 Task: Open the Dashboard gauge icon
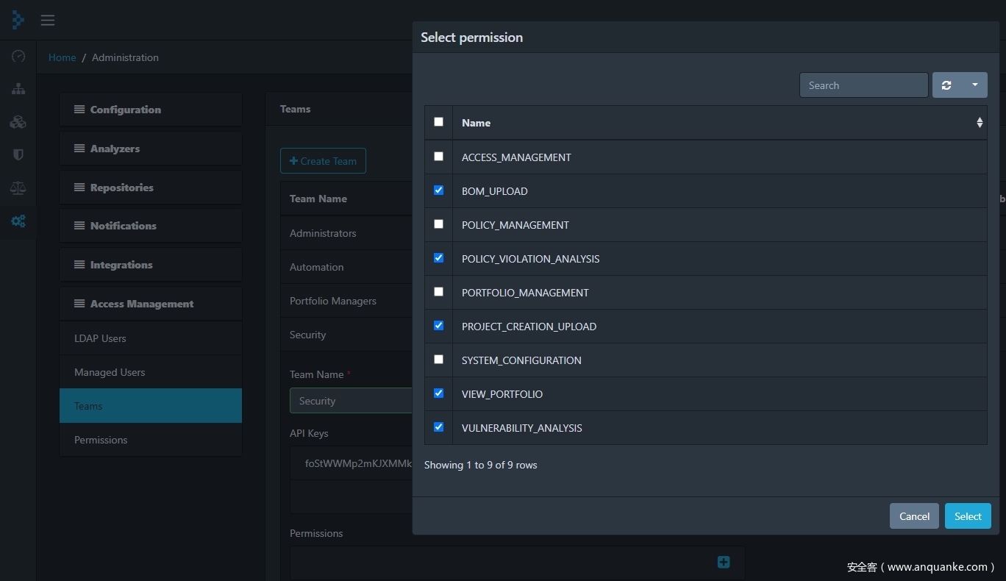click(18, 57)
